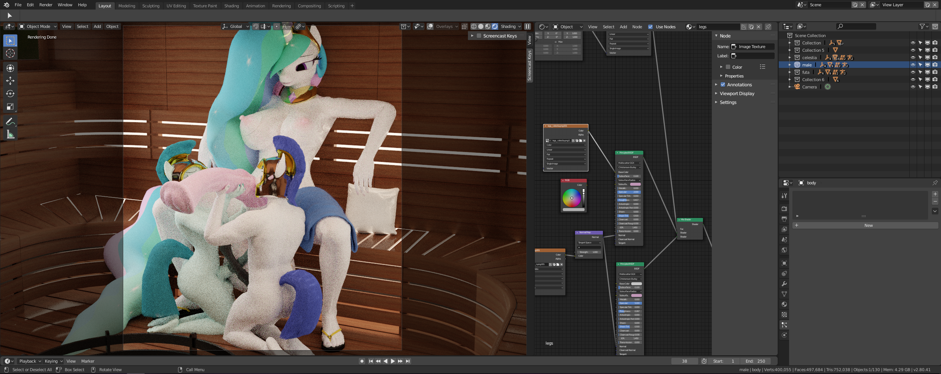Switch to the Sculpting workspace tab
Screen dimensions: 941x374
pyautogui.click(x=151, y=6)
